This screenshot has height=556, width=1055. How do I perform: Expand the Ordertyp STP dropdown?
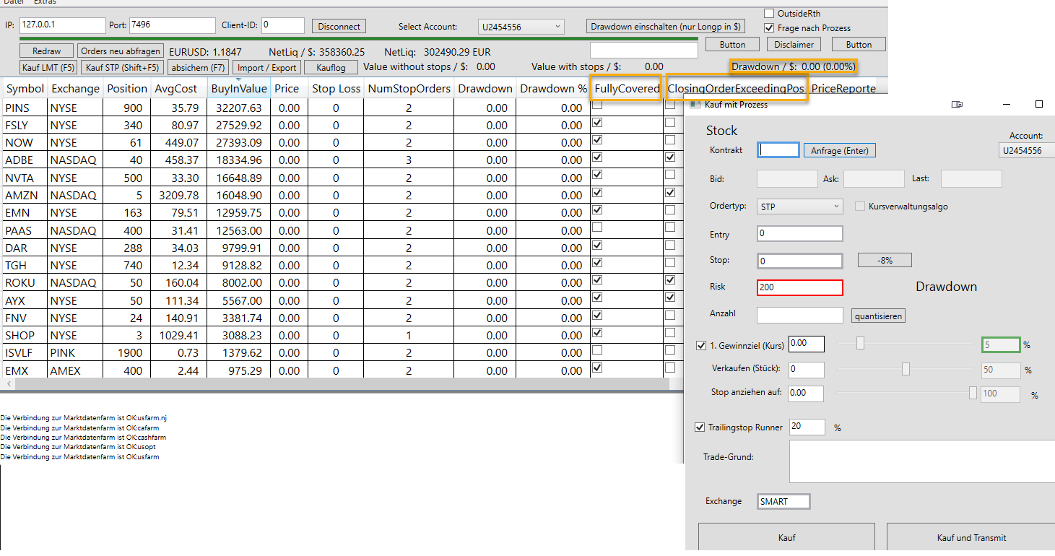pyautogui.click(x=799, y=207)
